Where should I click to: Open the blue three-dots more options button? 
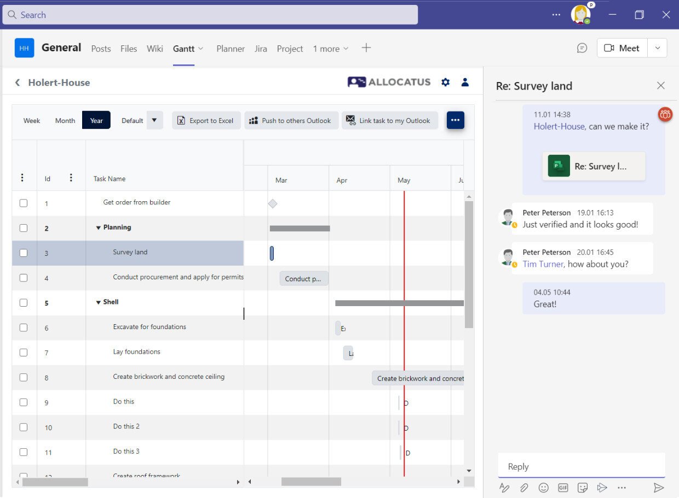pos(456,120)
